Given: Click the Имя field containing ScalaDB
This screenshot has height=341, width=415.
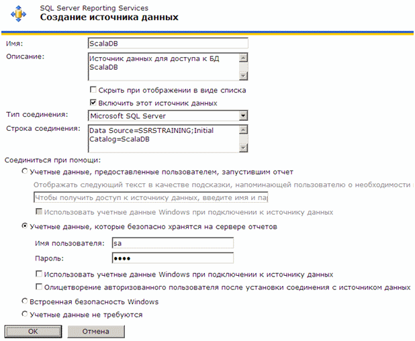Looking at the screenshot, I should (168, 44).
